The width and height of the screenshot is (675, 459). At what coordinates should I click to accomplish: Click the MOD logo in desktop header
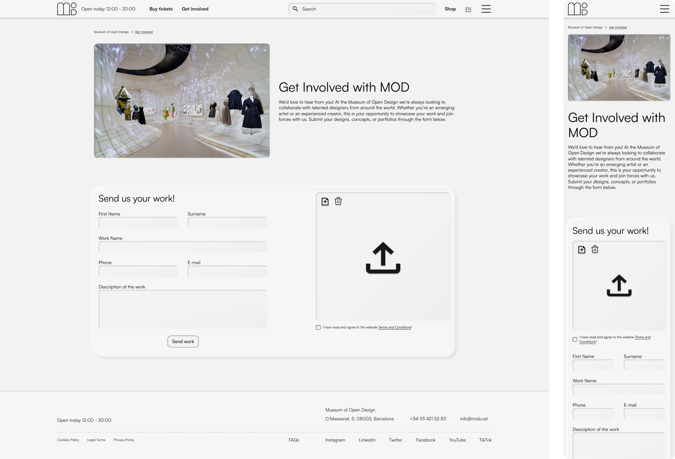pos(67,9)
